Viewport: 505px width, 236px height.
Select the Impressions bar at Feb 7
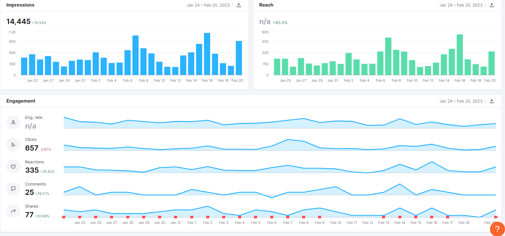coord(136,55)
